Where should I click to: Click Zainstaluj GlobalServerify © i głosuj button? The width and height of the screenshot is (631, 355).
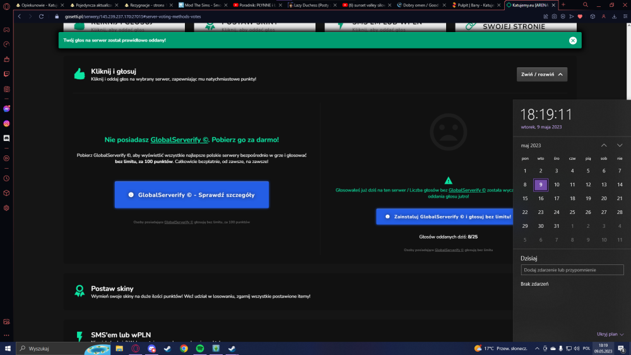[445, 217]
